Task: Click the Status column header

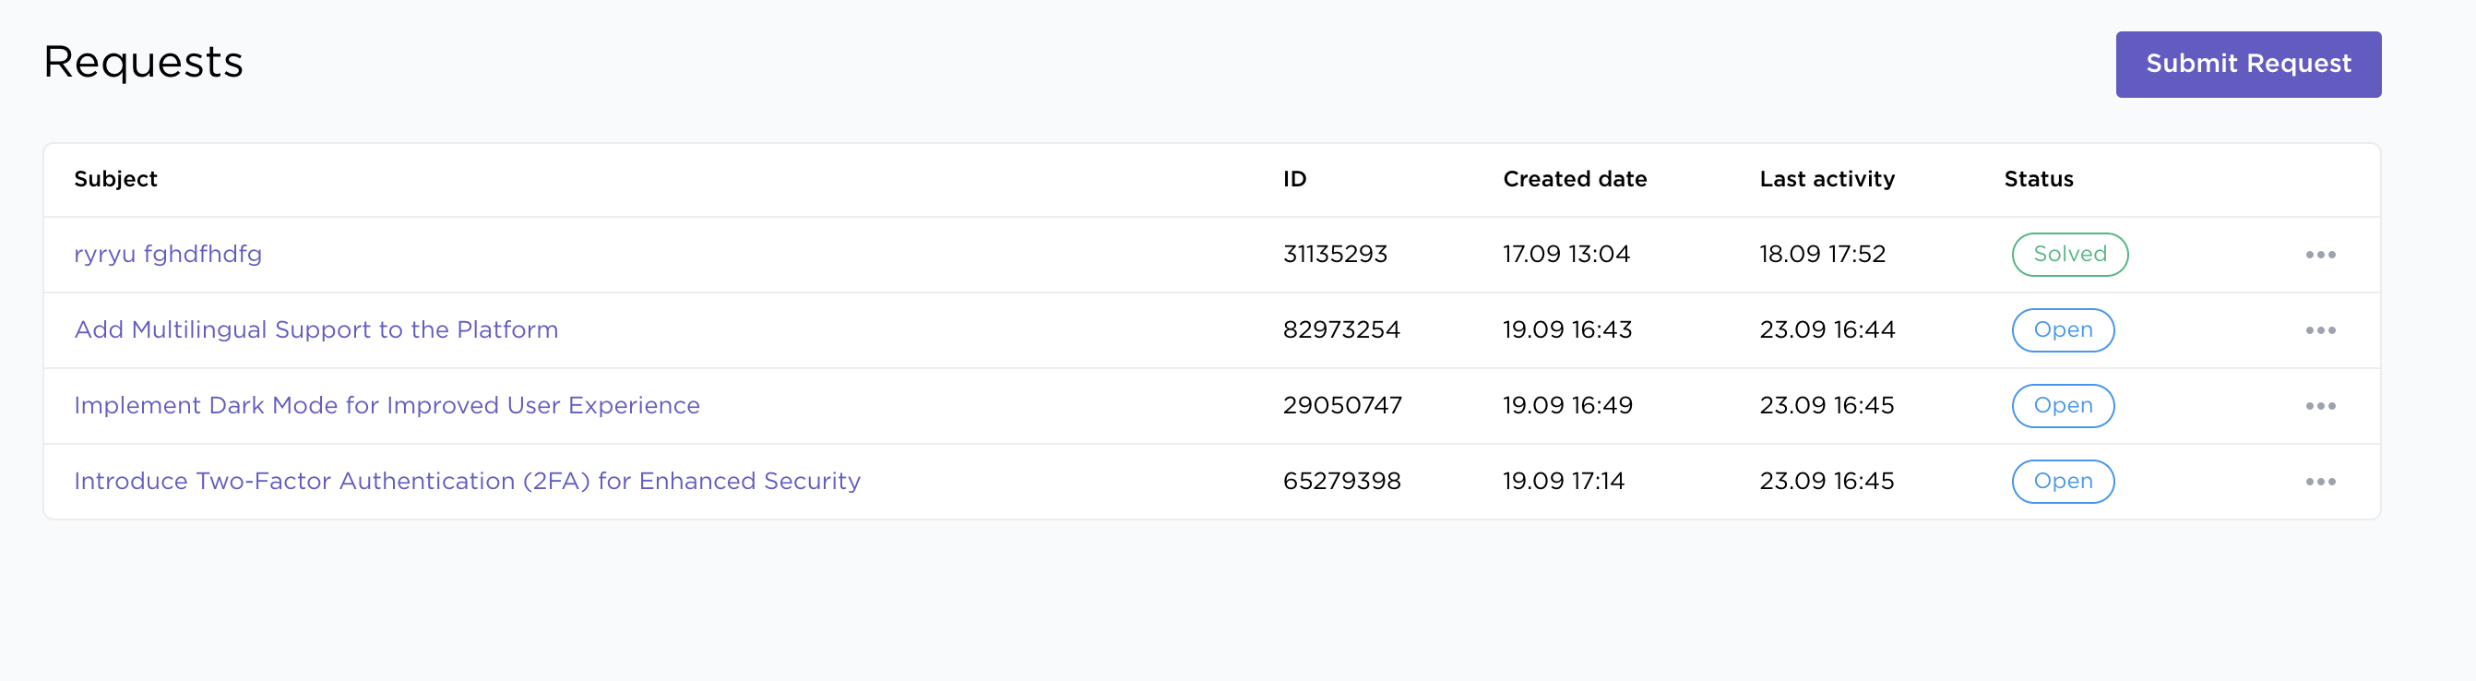Action: click(2039, 179)
